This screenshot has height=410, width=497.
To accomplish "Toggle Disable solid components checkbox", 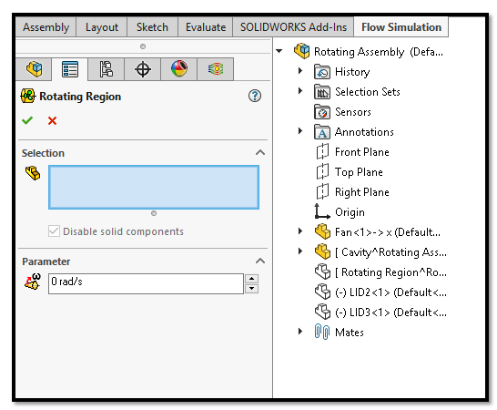I will pyautogui.click(x=54, y=231).
